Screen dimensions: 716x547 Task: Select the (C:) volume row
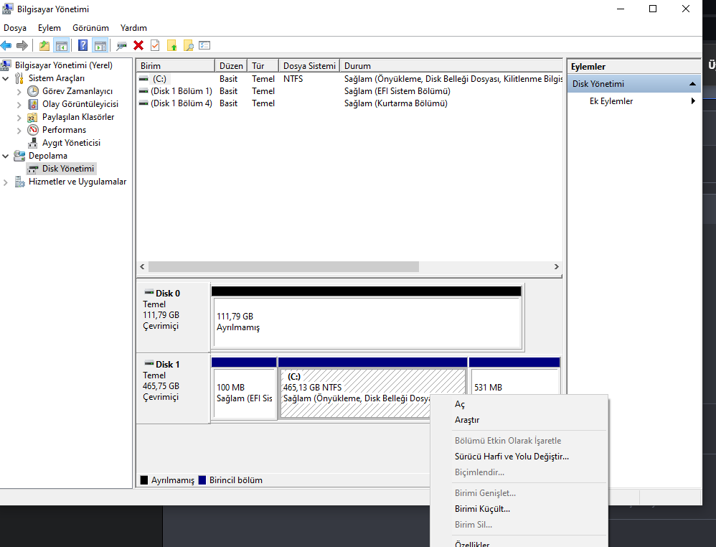tap(349, 79)
